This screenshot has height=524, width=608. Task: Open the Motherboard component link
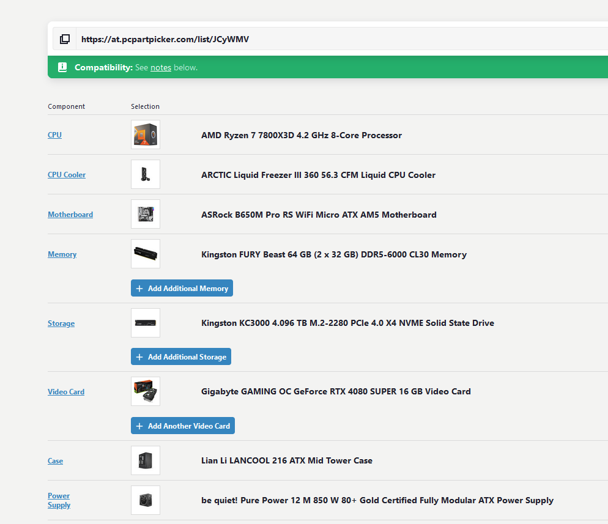70,215
